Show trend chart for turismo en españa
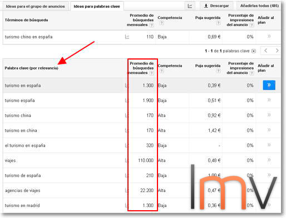The width and height of the screenshot is (286, 218). tap(126, 86)
